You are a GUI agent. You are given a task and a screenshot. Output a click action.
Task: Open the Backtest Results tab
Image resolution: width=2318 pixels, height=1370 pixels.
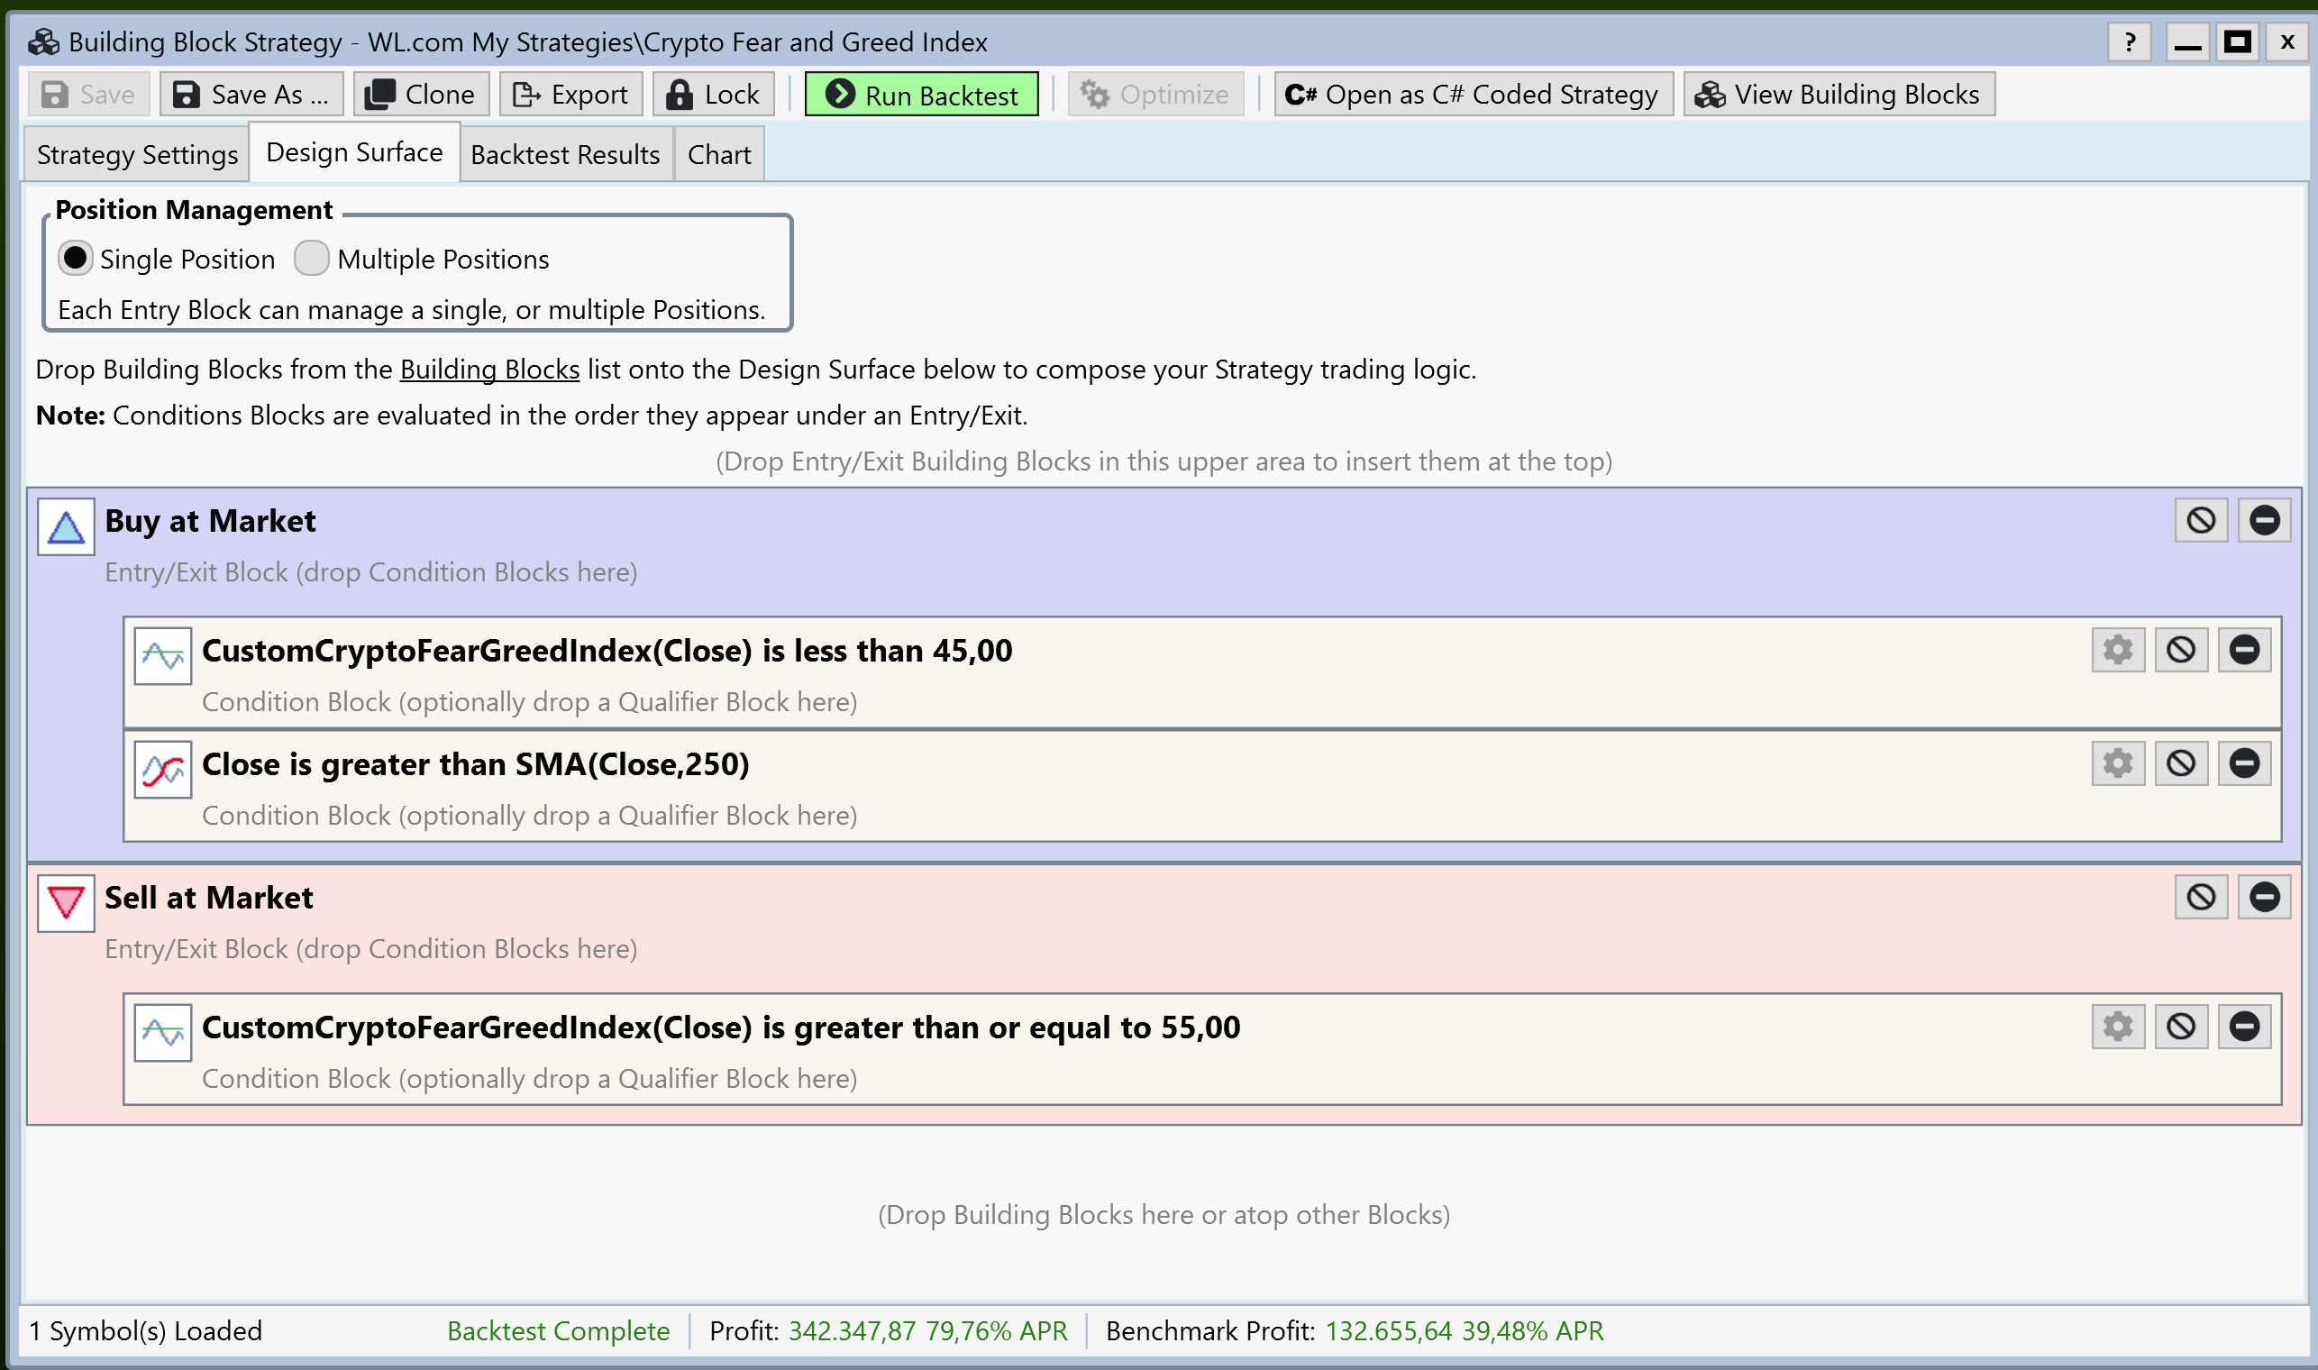pos(565,154)
